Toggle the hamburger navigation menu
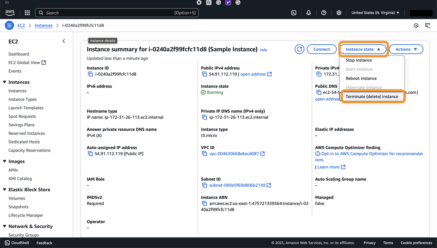The width and height of the screenshot is (437, 248). tap(9, 25)
